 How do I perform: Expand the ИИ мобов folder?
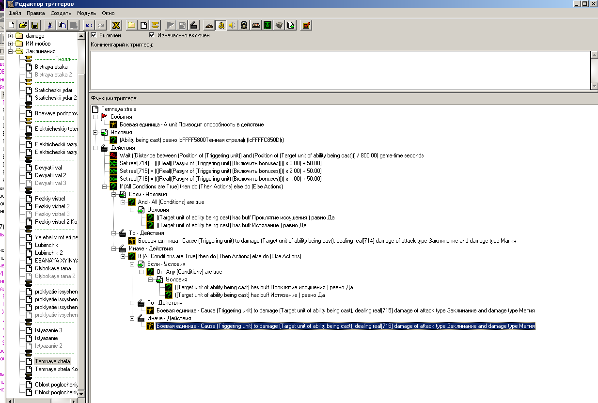[x=11, y=44]
